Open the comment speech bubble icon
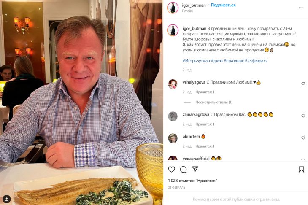The height and width of the screenshot is (205, 308). pyautogui.click(x=183, y=169)
